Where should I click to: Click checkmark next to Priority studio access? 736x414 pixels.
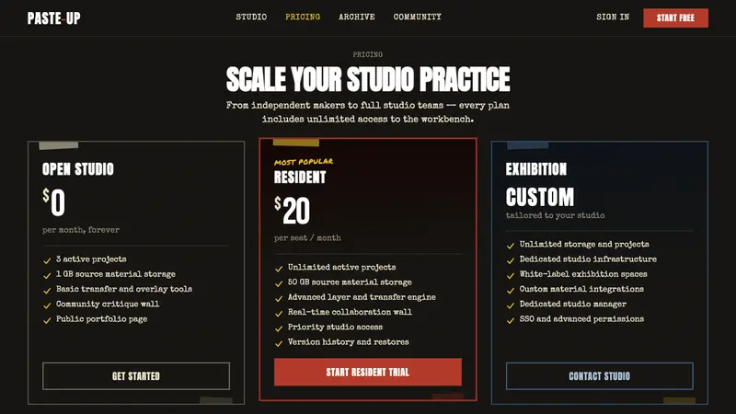[279, 328]
